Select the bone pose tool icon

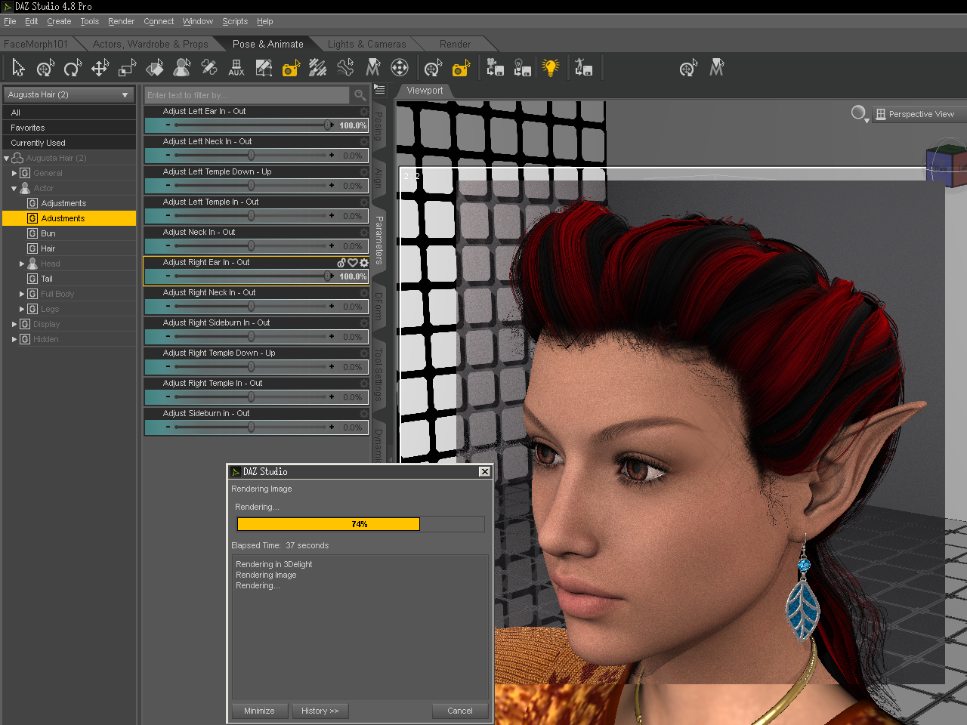(345, 68)
